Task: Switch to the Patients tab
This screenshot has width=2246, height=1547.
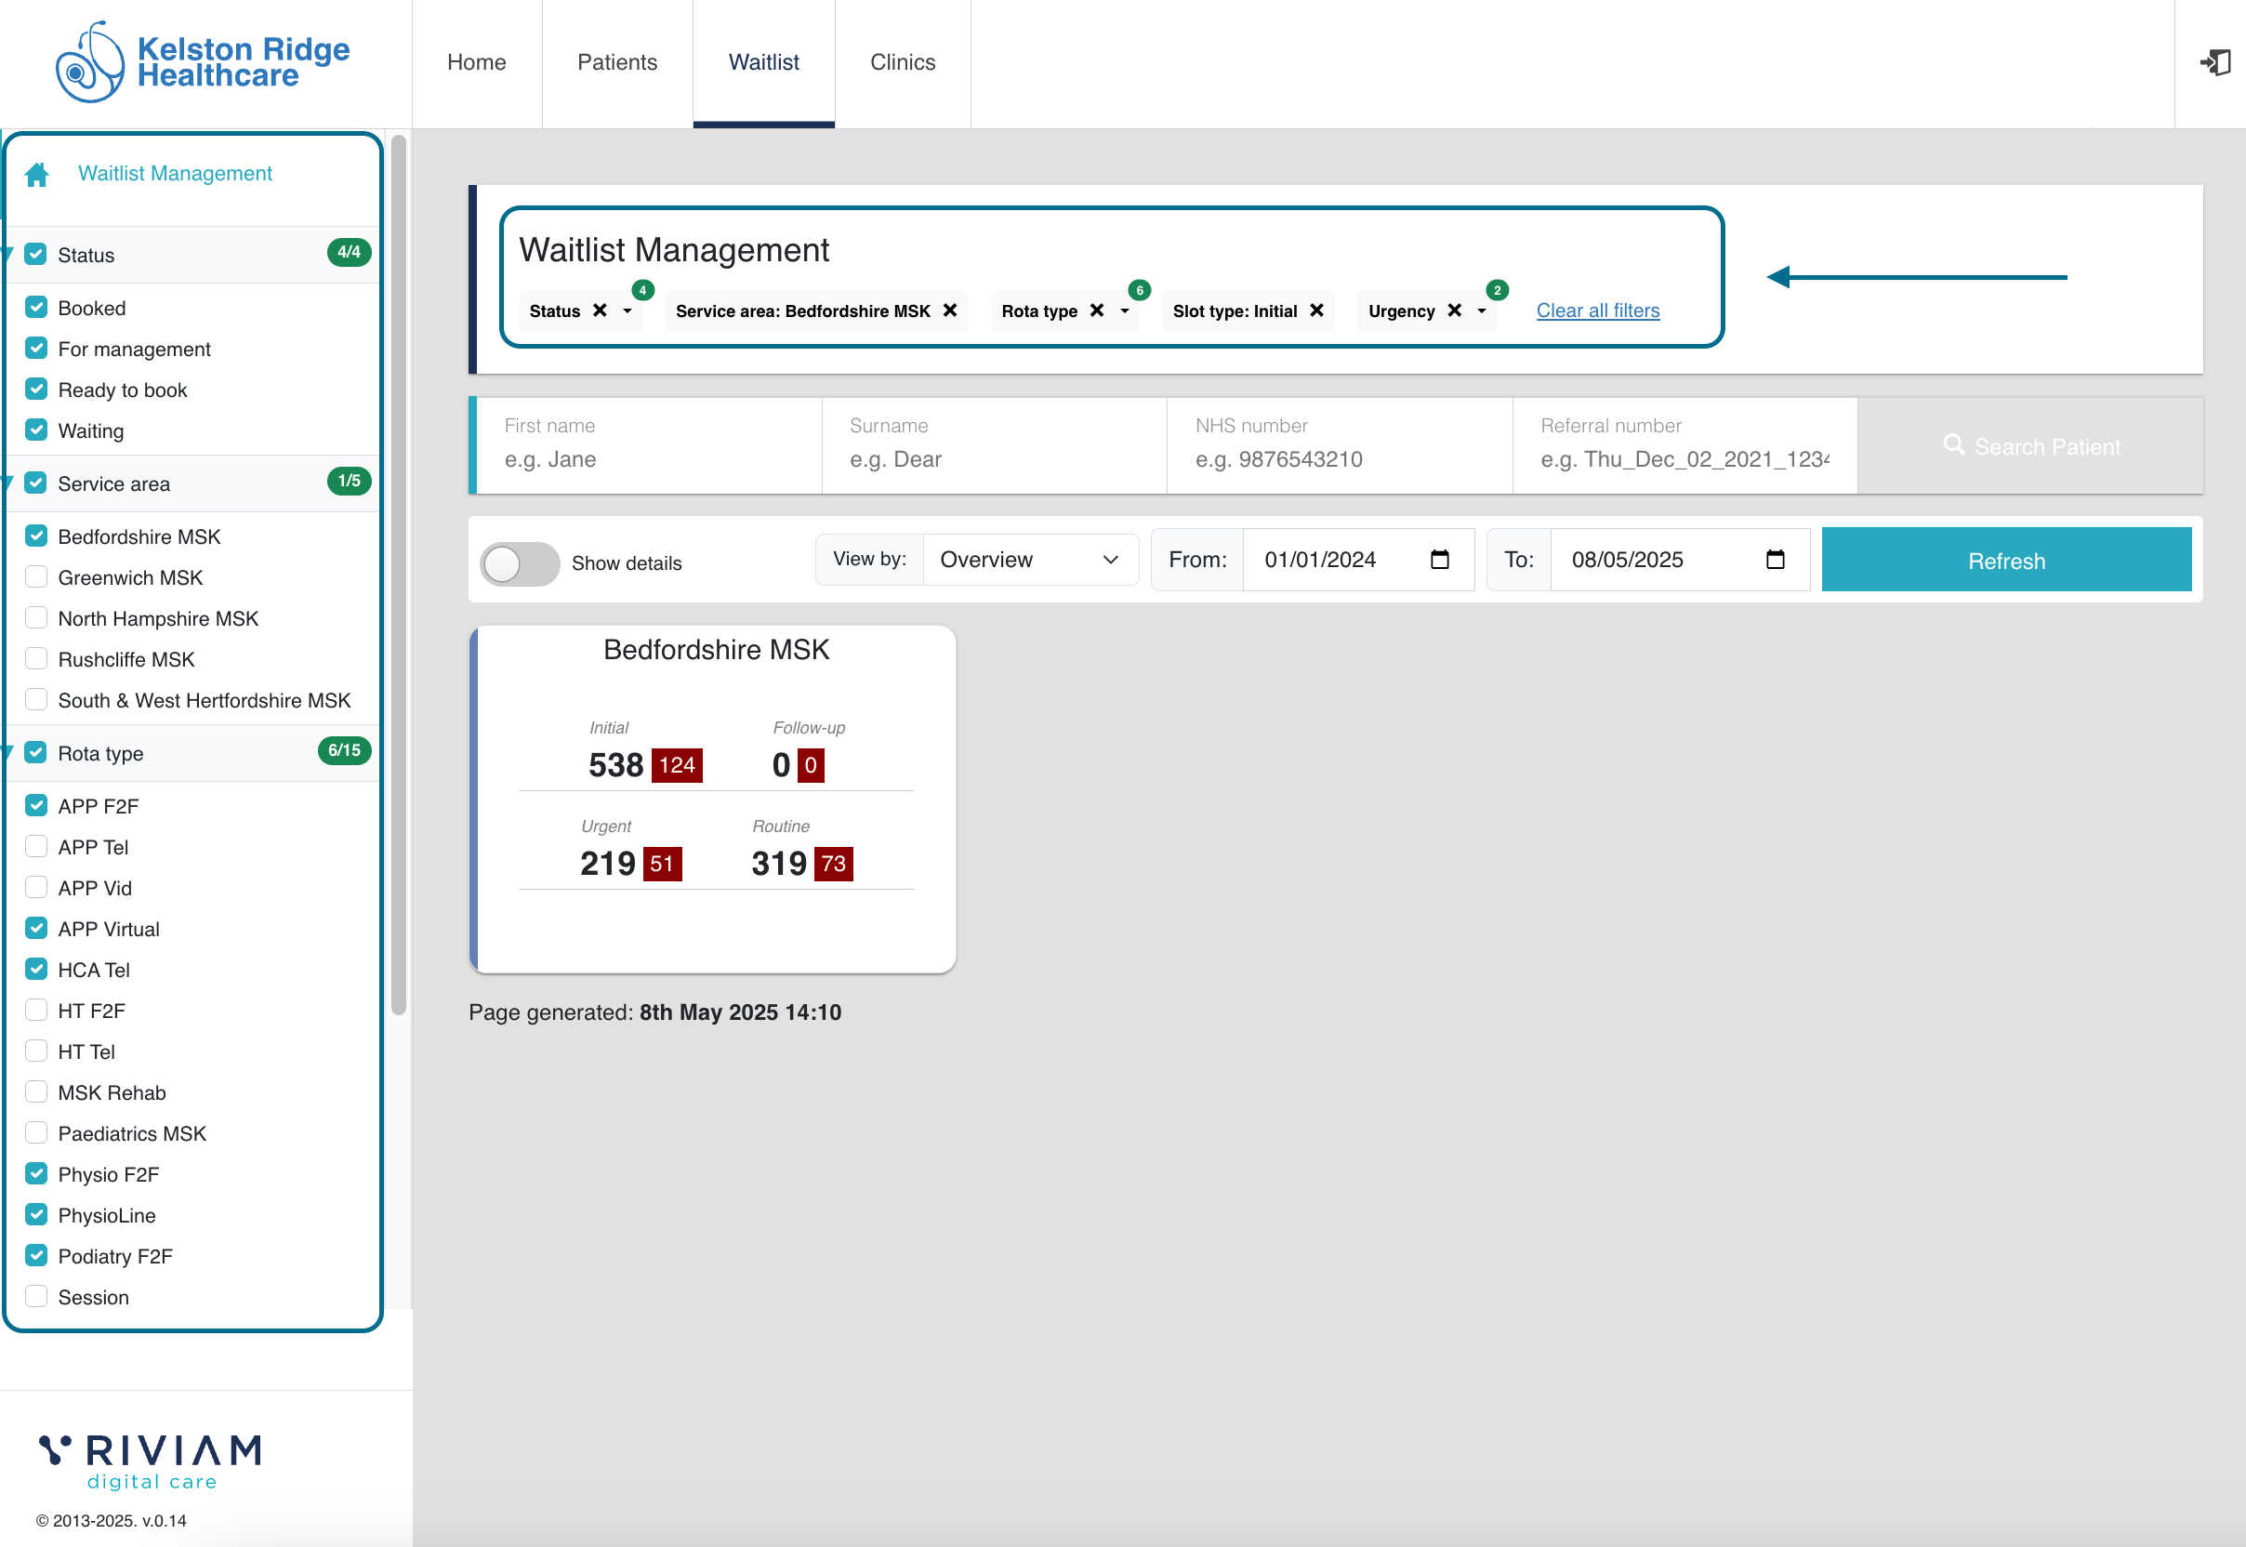Action: 616,63
